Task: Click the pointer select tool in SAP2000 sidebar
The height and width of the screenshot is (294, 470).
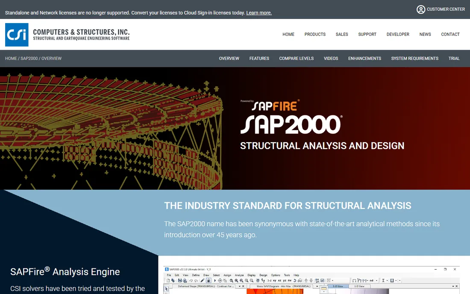Action: point(166,289)
